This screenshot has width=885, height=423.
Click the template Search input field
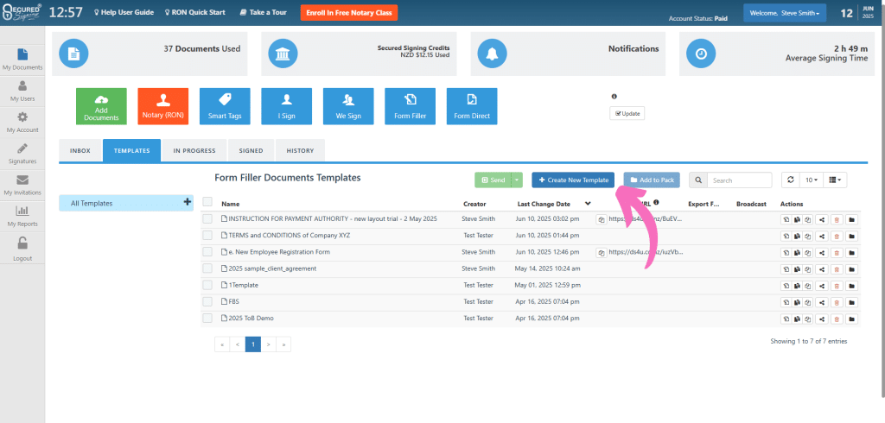pyautogui.click(x=739, y=180)
